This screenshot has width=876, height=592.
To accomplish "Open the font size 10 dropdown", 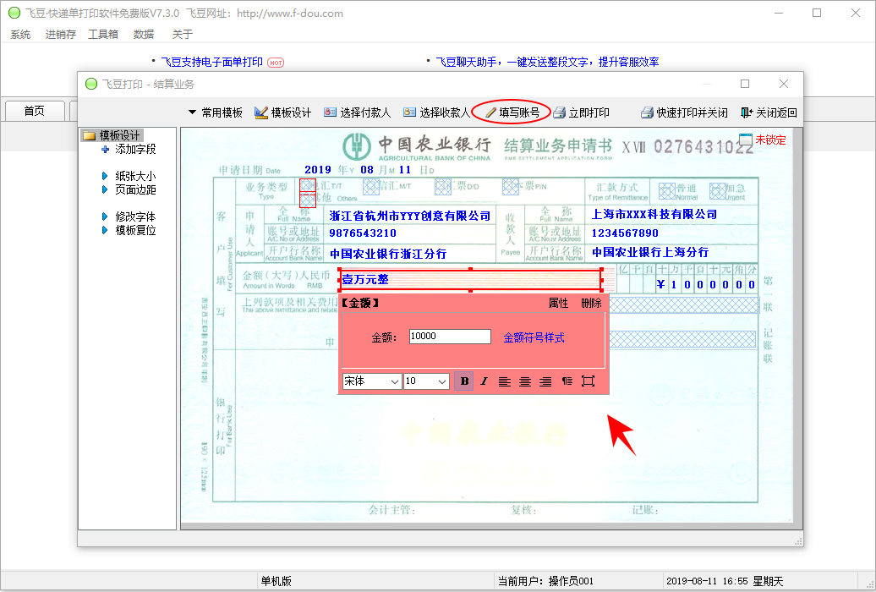I will tap(426, 381).
